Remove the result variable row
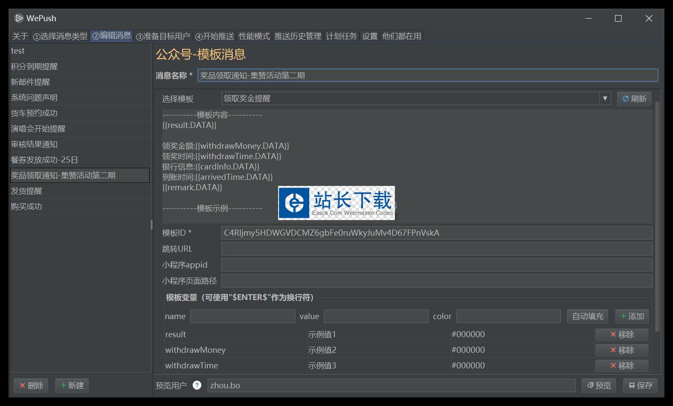The image size is (673, 406). pos(622,335)
